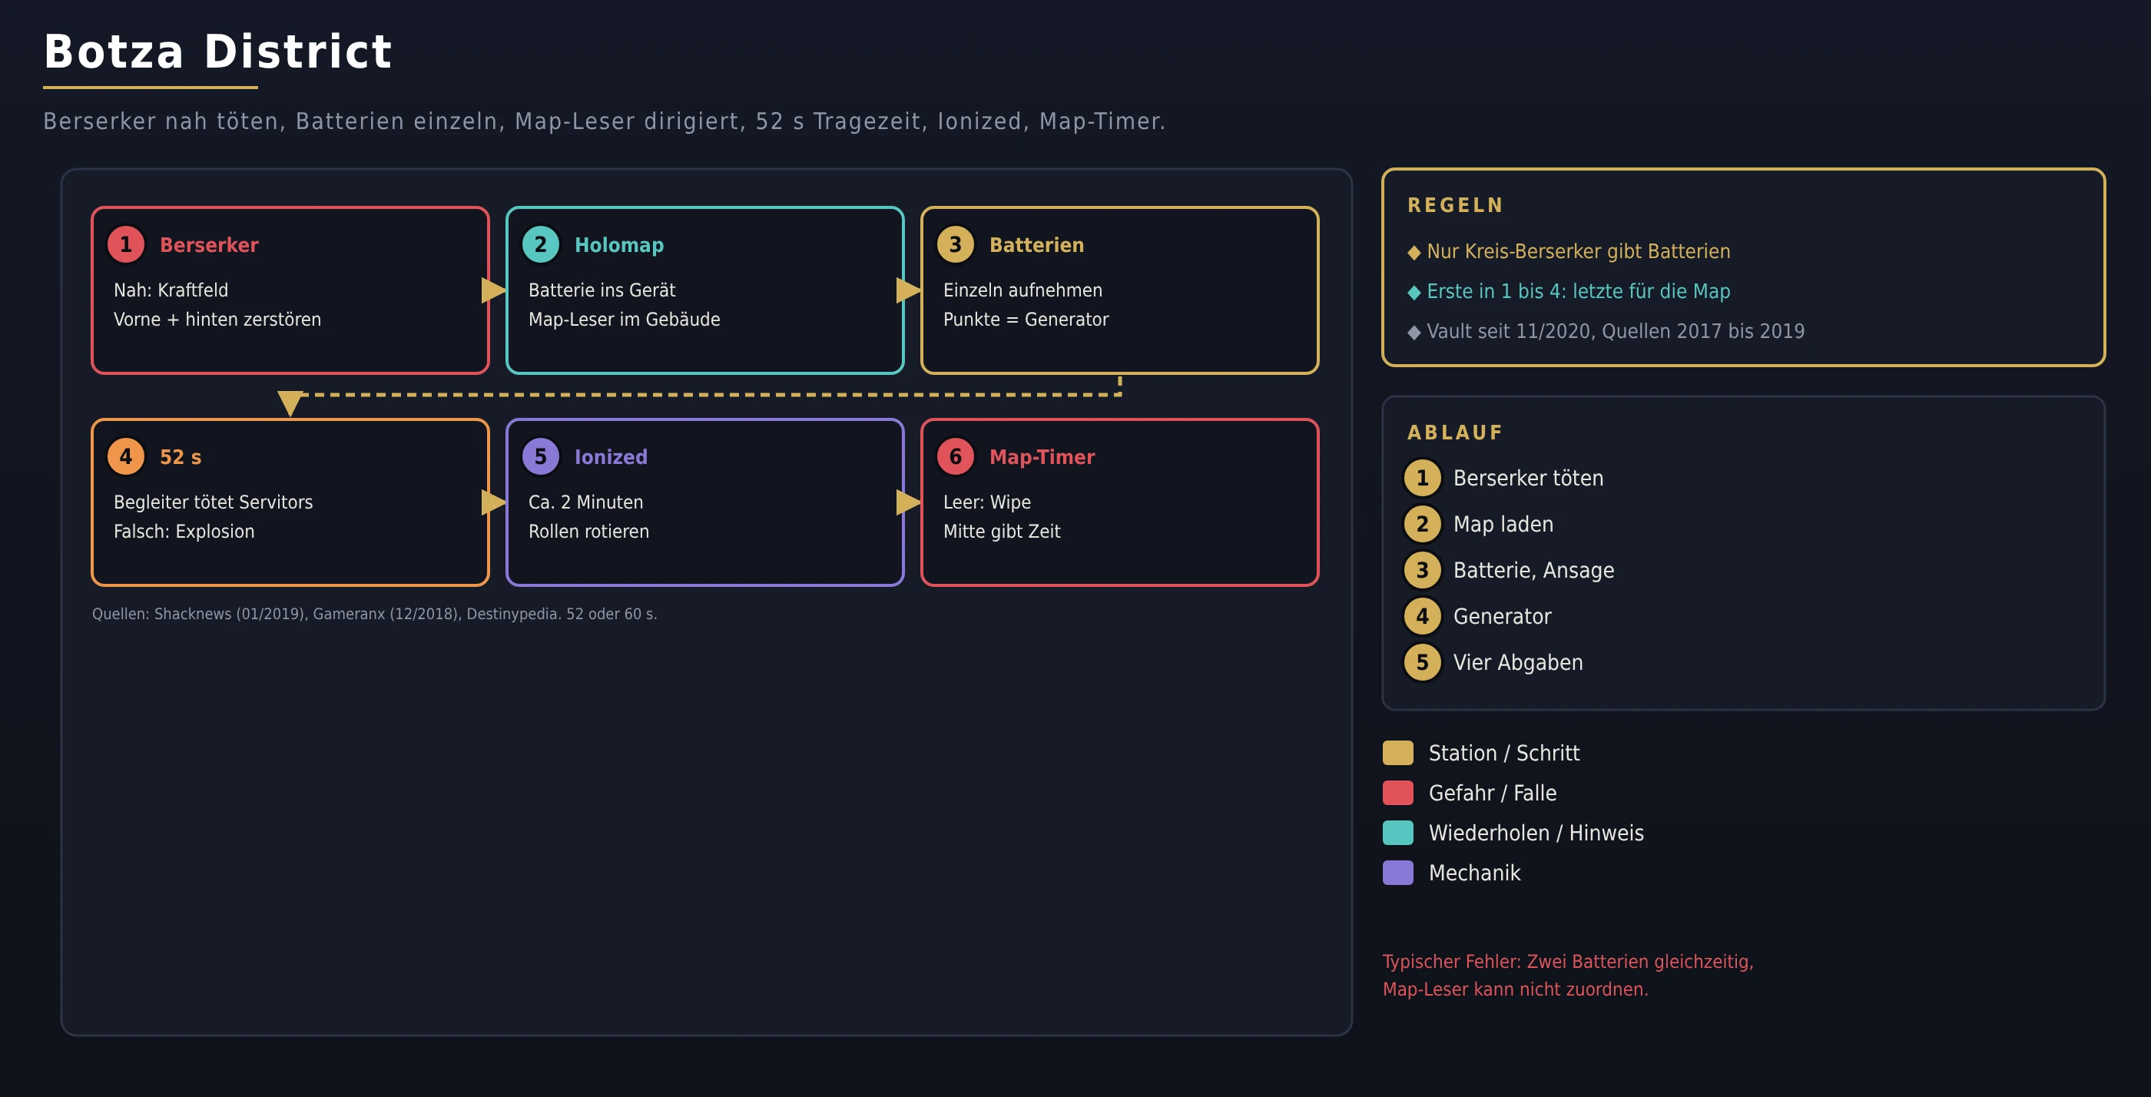Click the red number 1 badge on Berserker card
This screenshot has width=2151, height=1097.
(126, 244)
